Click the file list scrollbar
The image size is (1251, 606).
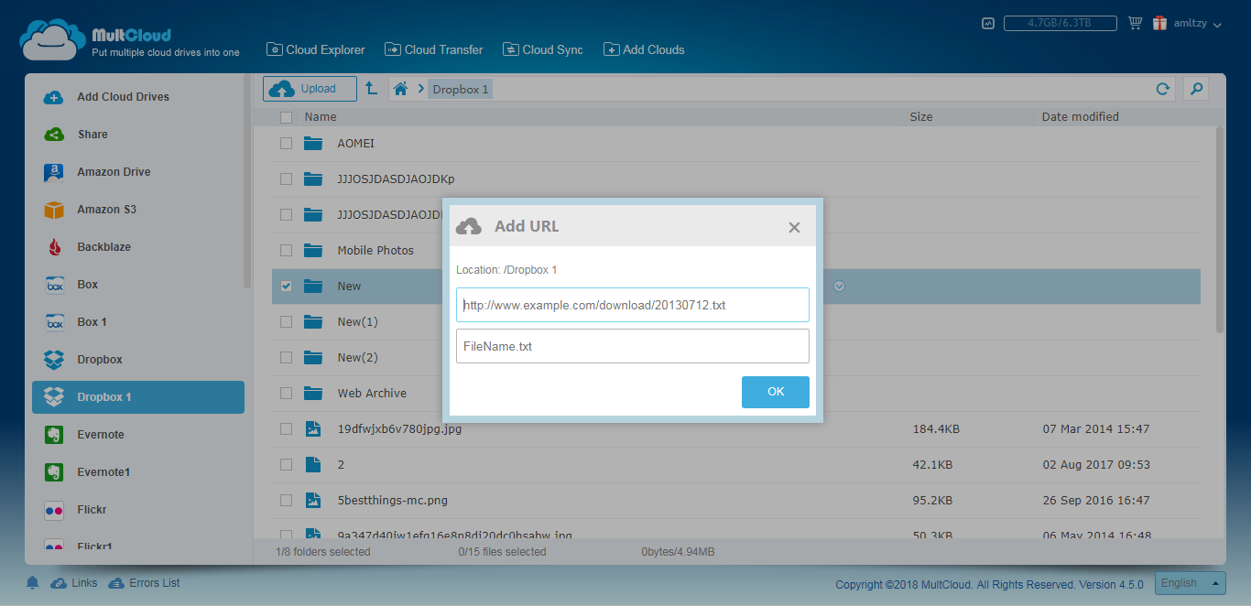[x=1219, y=229]
